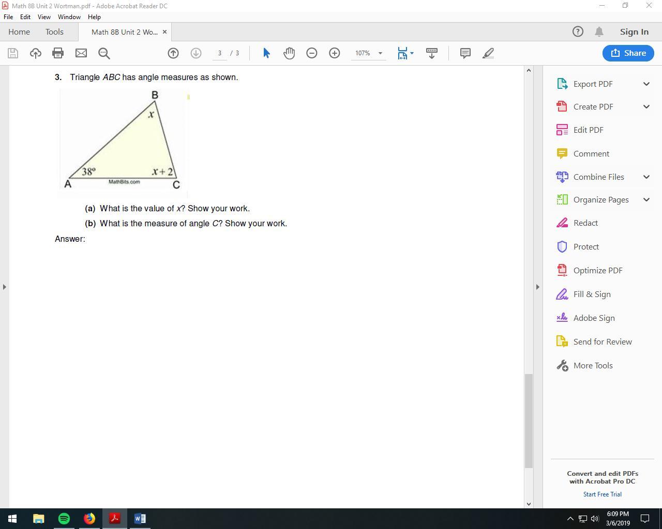The height and width of the screenshot is (529, 662).
Task: Add a sticky note comment icon
Action: pyautogui.click(x=465, y=53)
